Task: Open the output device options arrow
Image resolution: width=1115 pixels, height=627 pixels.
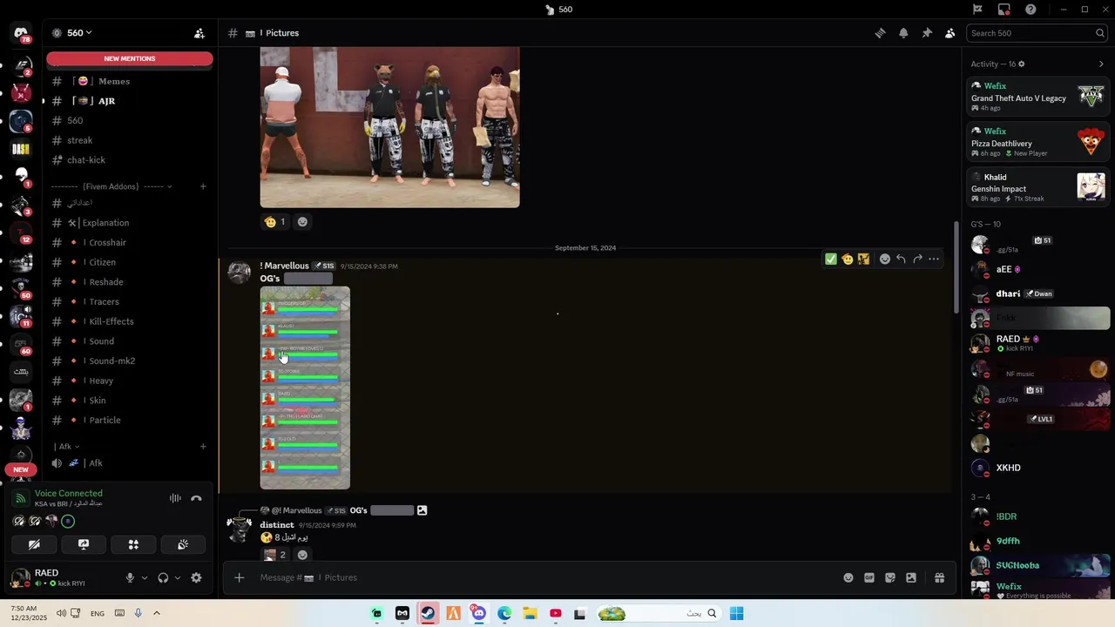Action: [x=178, y=577]
